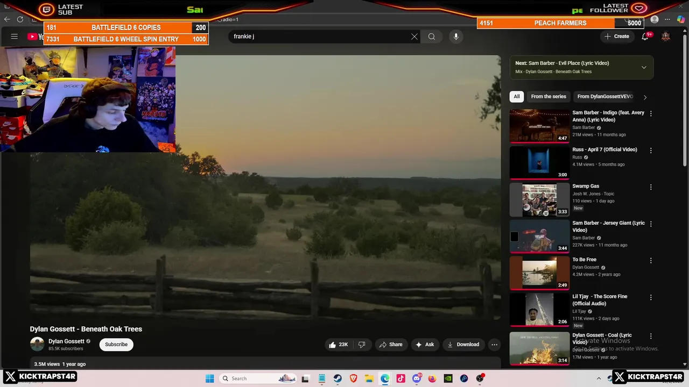Click the Create button
The height and width of the screenshot is (387, 689).
(x=616, y=37)
